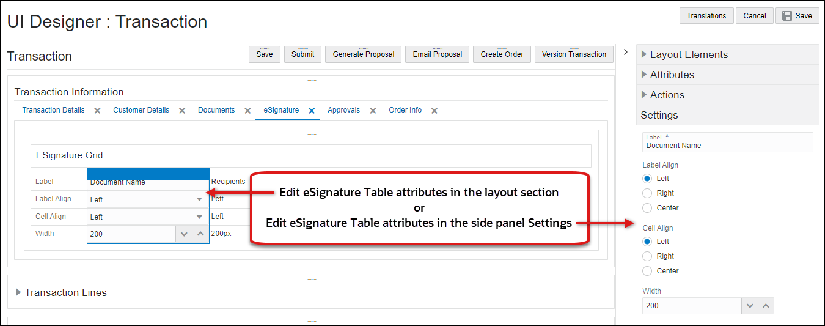Select Right under Label Align in Settings
Viewport: 825px width, 326px height.
tap(647, 193)
